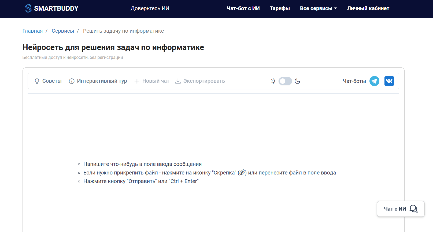Click the Доверьтесь ИИ header slogan

pyautogui.click(x=150, y=9)
